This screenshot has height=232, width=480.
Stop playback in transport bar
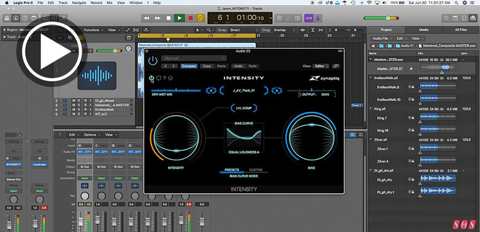coord(169,18)
